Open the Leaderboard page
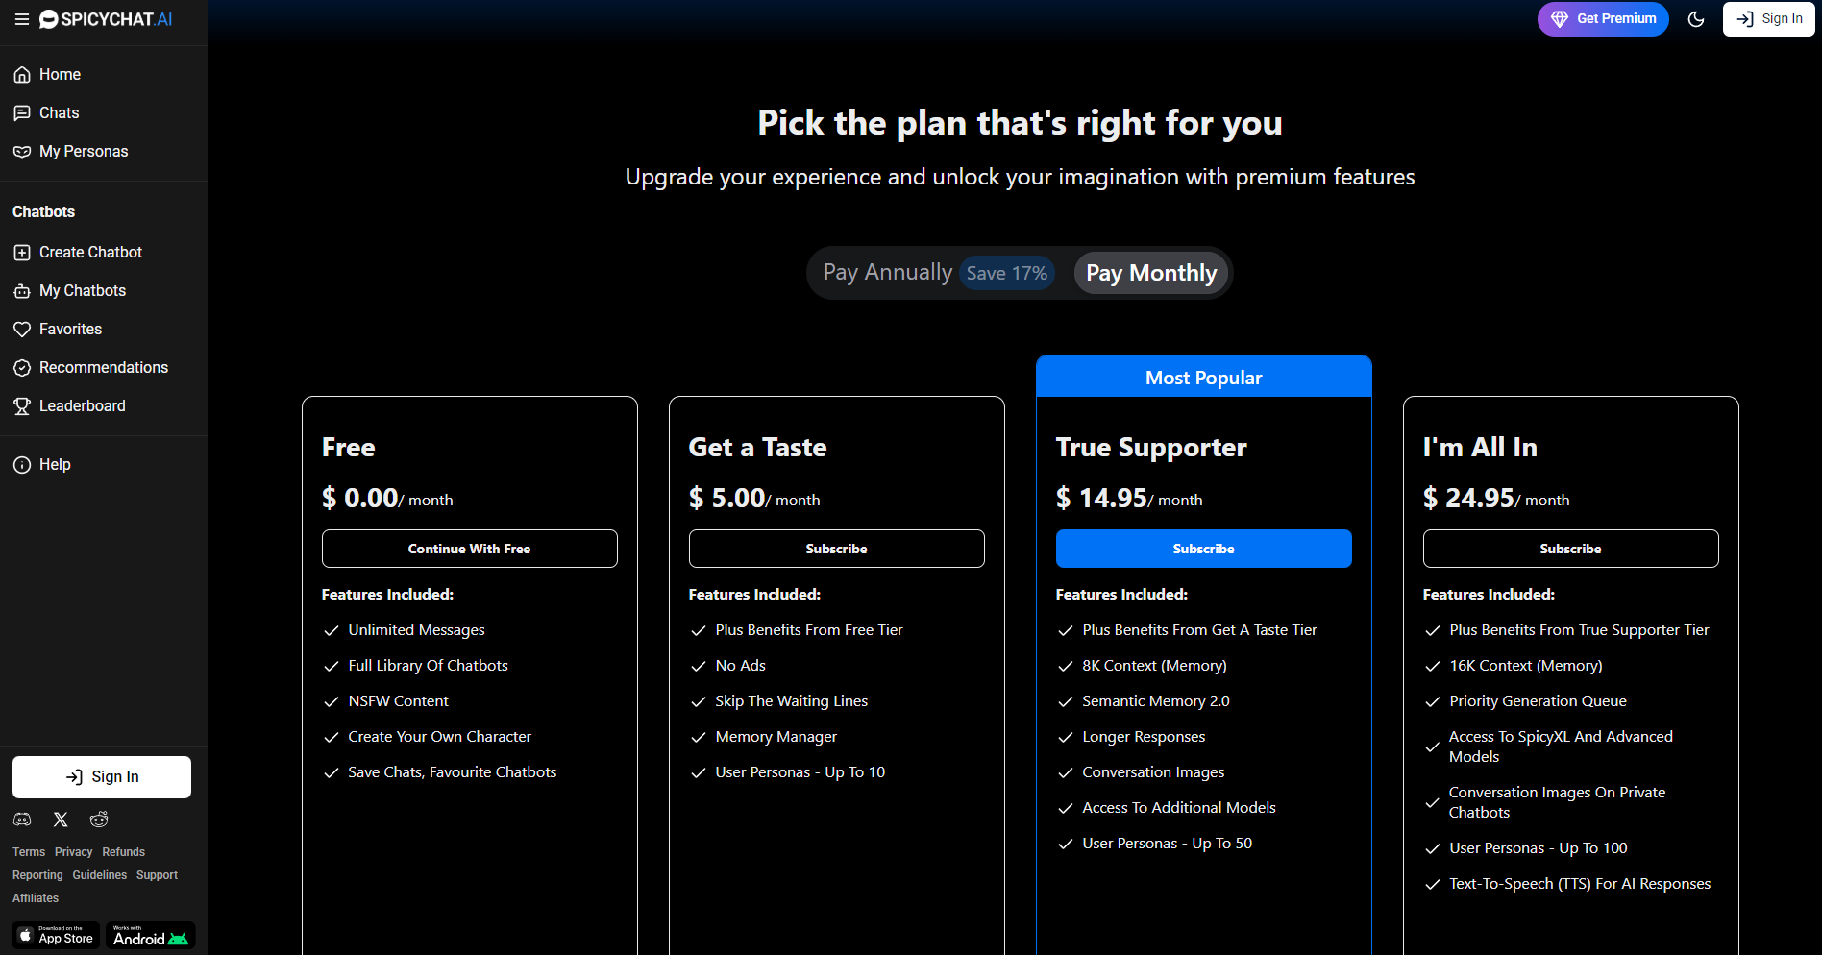This screenshot has width=1822, height=955. pyautogui.click(x=82, y=406)
